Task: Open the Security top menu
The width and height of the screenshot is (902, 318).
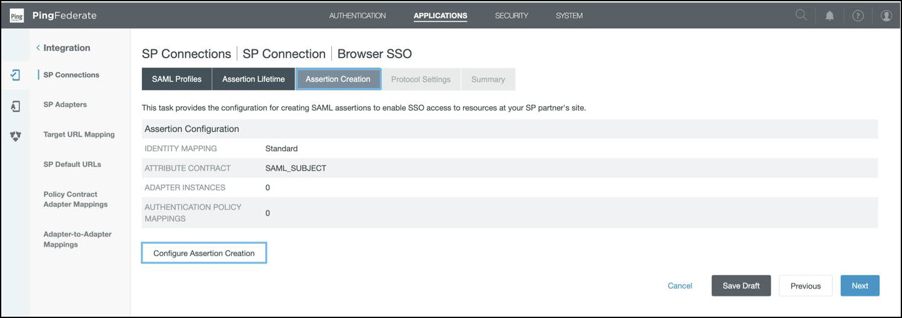Action: [x=511, y=16]
